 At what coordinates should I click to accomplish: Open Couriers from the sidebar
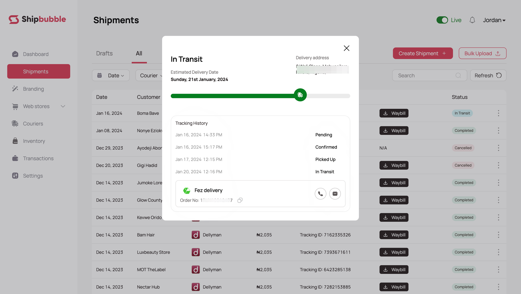(33, 124)
